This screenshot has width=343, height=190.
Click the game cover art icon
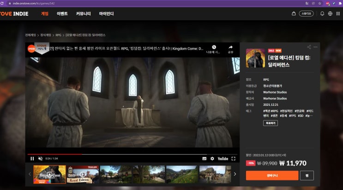(x=255, y=58)
